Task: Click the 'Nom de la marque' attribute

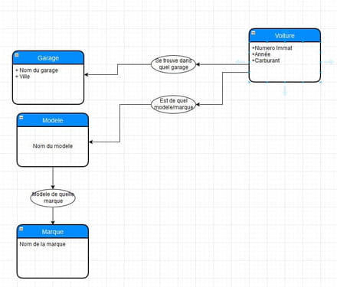Action: [x=43, y=244]
